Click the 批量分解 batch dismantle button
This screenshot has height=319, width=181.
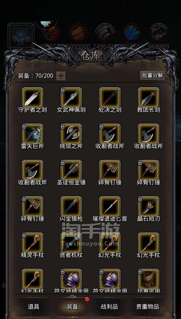click(x=152, y=75)
